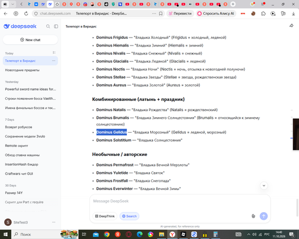This screenshot has width=299, height=239.
Task: Open Calculator from the taskbar
Action: [x=215, y=234]
